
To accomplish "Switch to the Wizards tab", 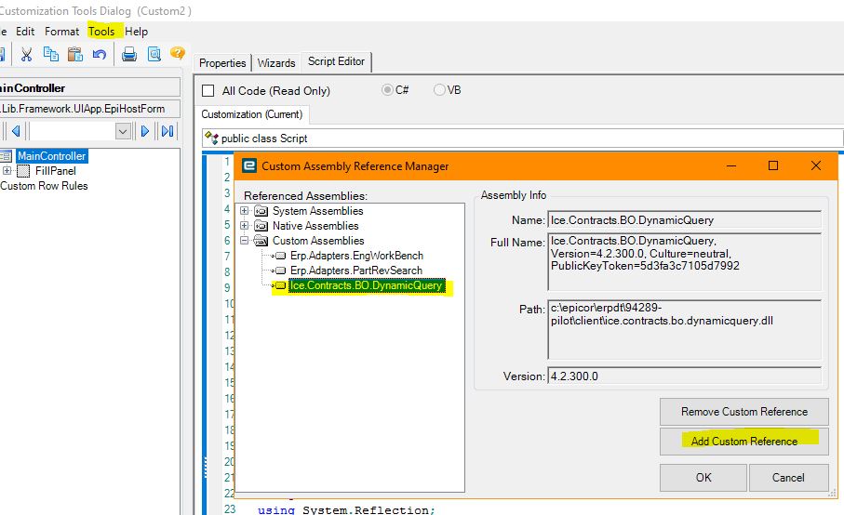I will click(276, 63).
